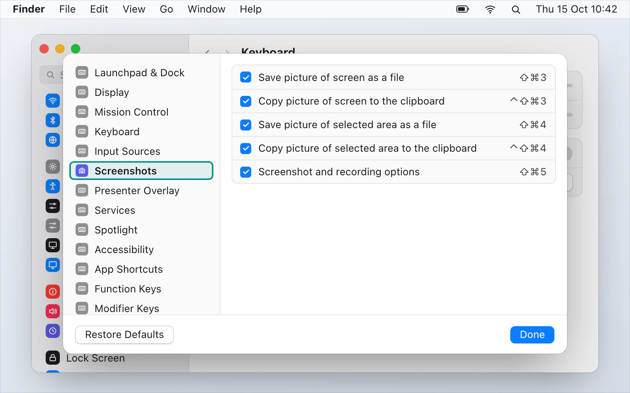The height and width of the screenshot is (393, 630).
Task: Click the Lock Screen padlock icon
Action: (x=53, y=358)
